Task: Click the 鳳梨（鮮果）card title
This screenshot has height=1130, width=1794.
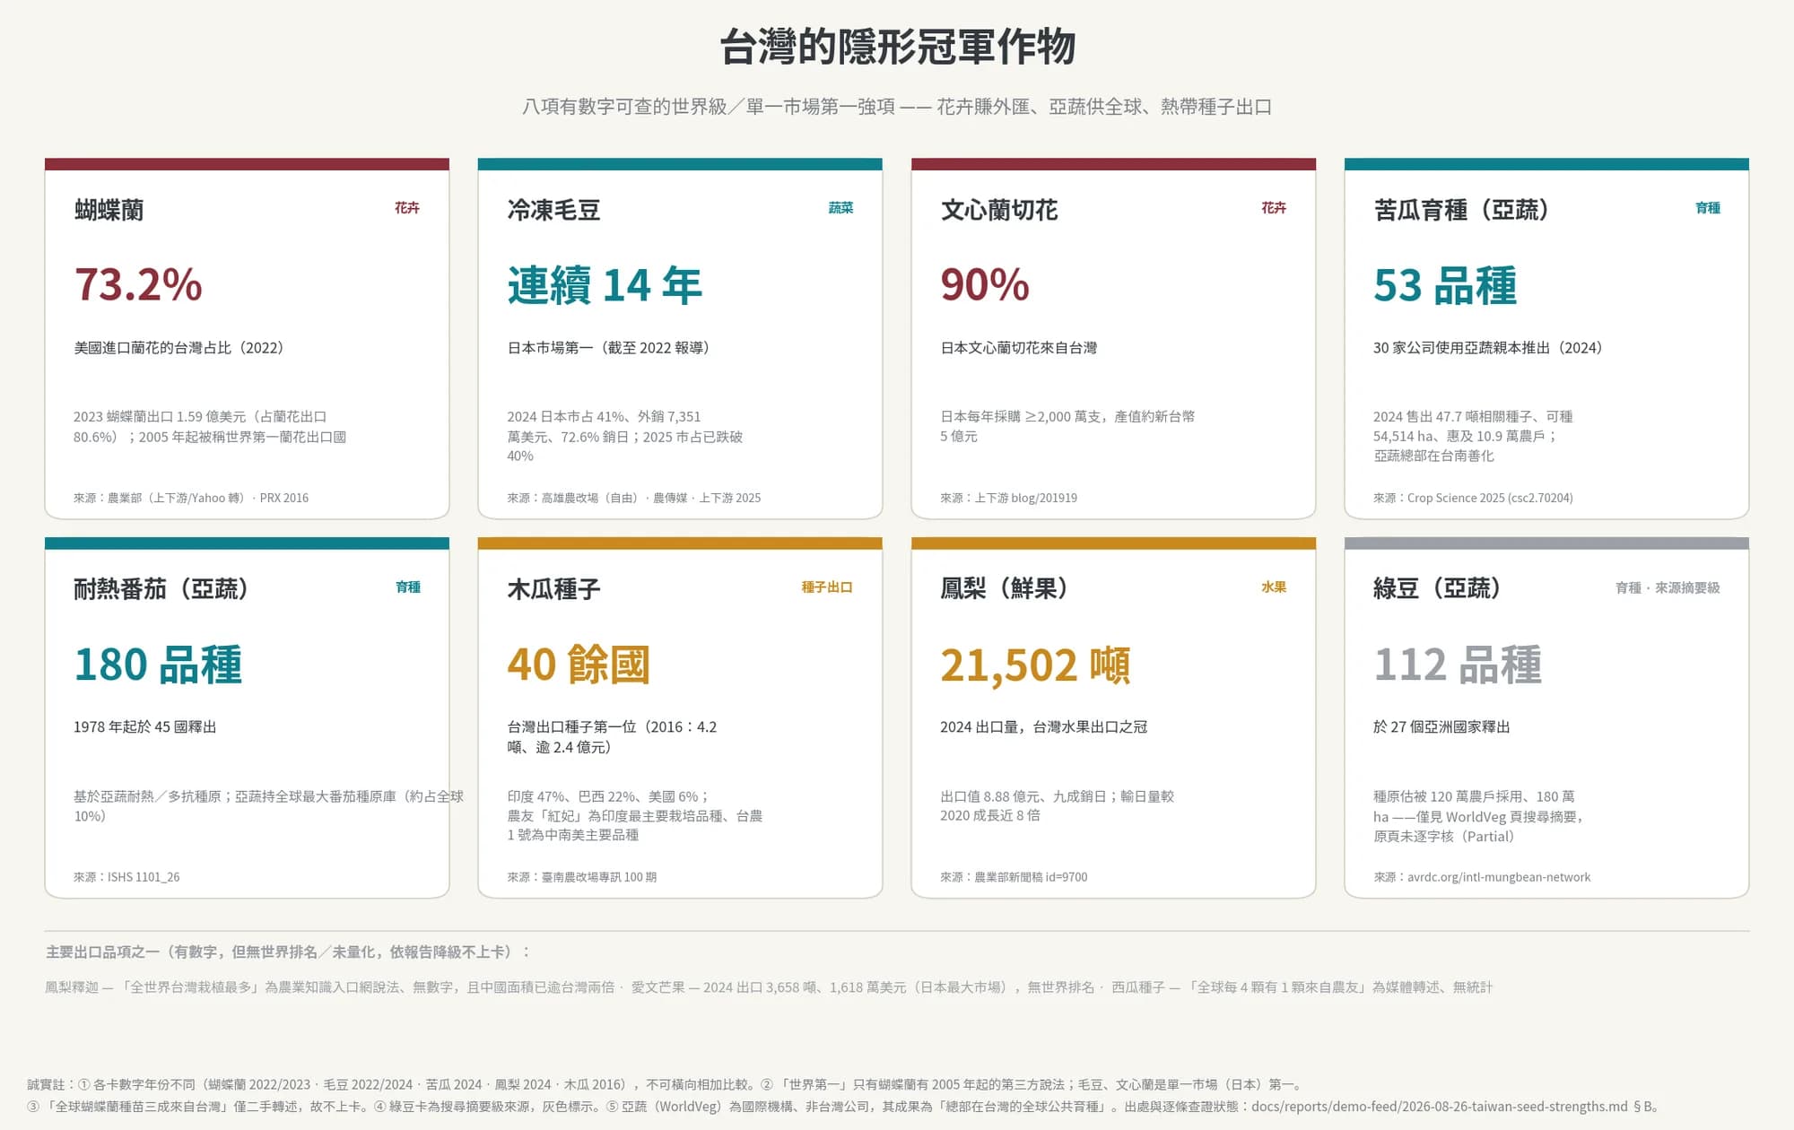Action: [x=1006, y=589]
